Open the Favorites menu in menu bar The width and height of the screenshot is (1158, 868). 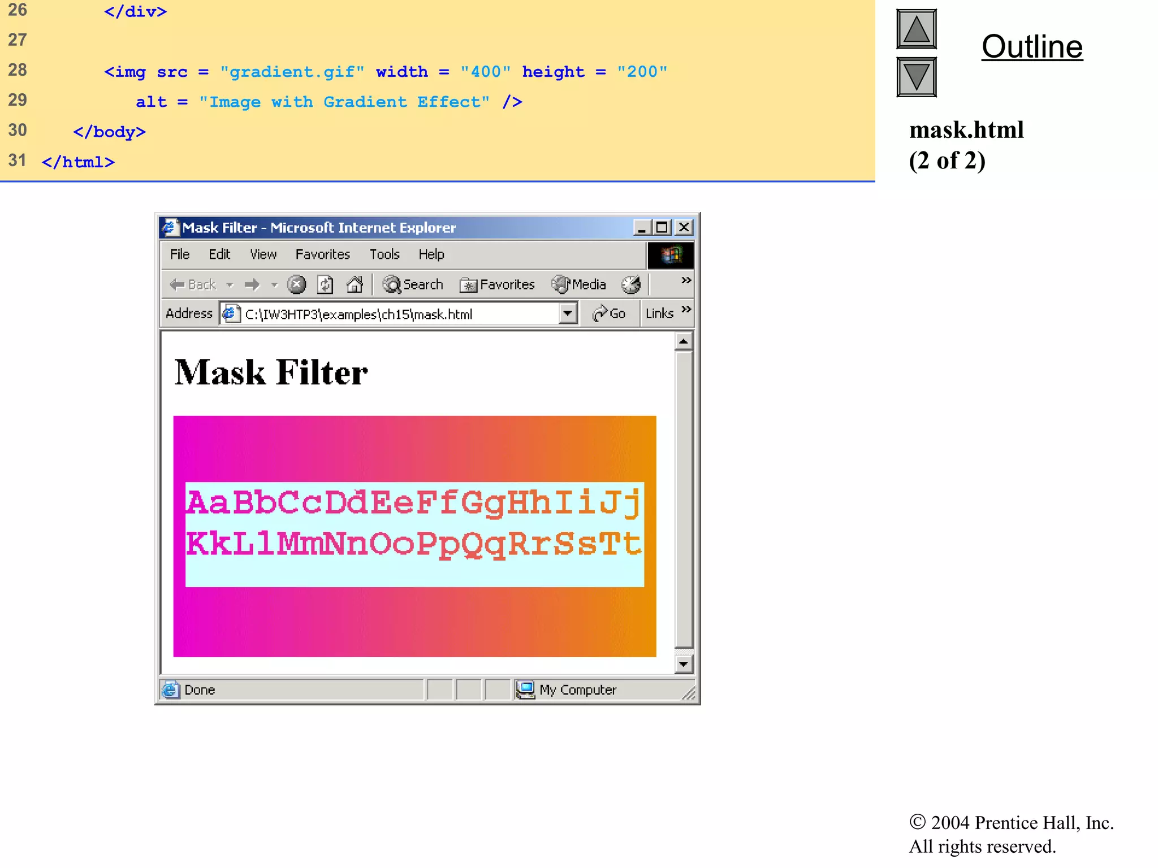click(x=323, y=254)
